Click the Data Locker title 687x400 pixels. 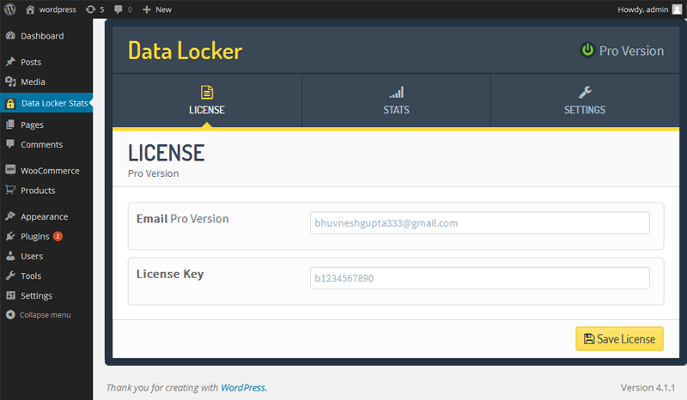tap(185, 51)
